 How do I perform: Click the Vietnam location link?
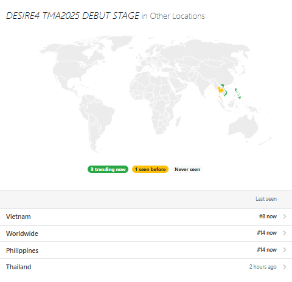(18, 217)
